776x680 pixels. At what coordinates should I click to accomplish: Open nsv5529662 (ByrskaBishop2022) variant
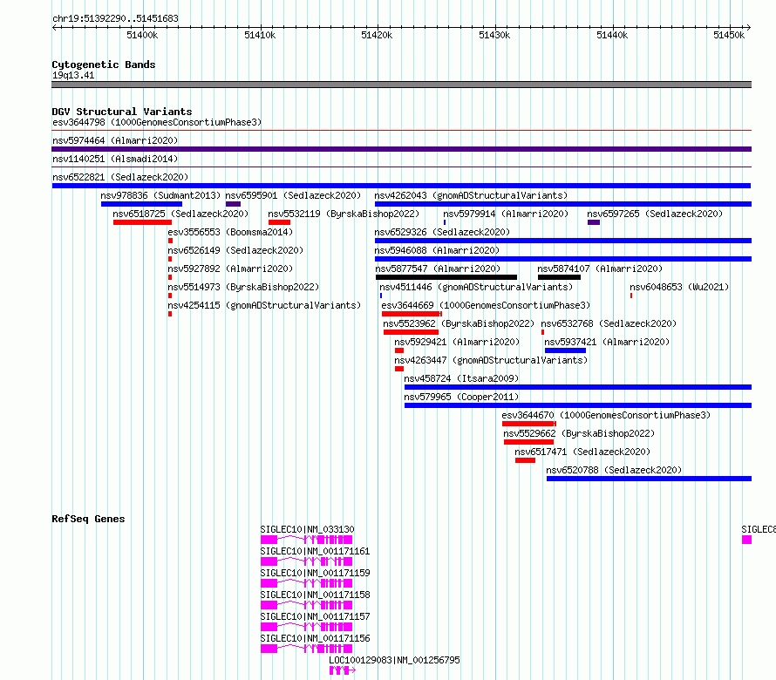coord(579,433)
